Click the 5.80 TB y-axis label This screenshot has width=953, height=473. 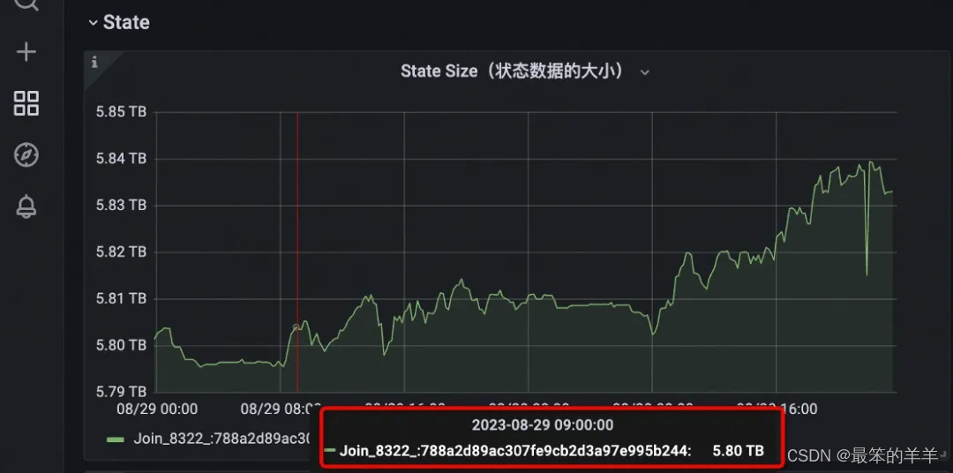122,345
